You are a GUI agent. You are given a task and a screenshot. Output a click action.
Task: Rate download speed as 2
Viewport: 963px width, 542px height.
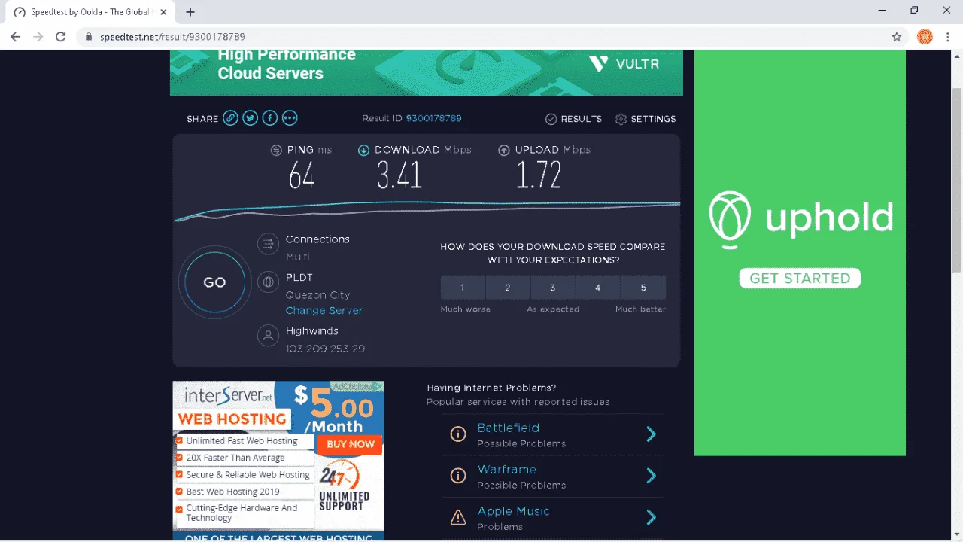pos(508,288)
